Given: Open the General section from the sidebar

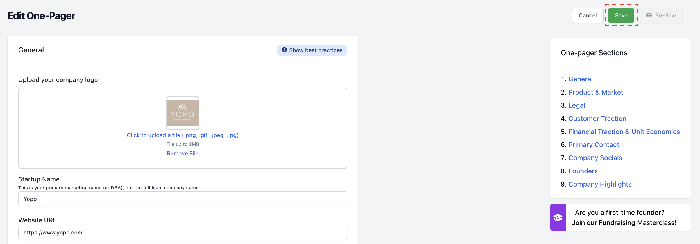Looking at the screenshot, I should (580, 79).
